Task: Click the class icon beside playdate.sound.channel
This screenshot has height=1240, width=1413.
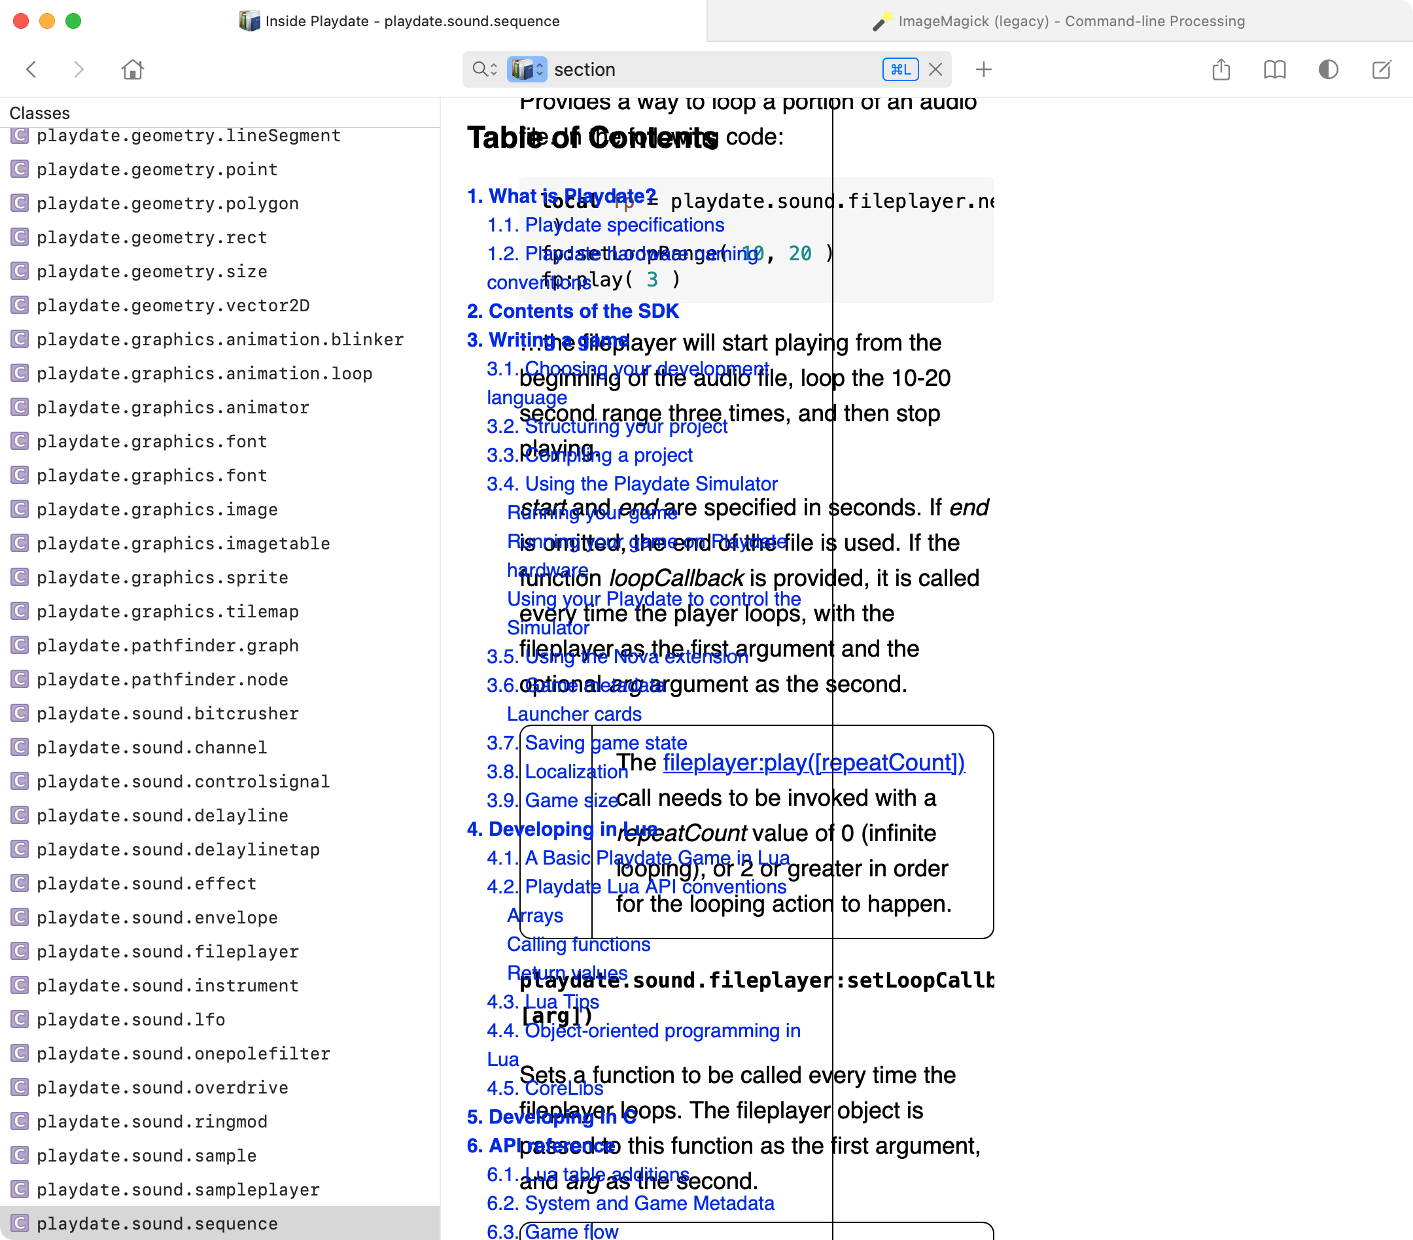Action: [20, 746]
